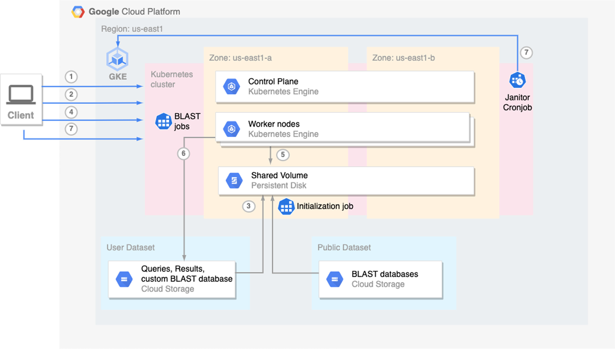This screenshot has height=349, width=615.
Task: Click the 'Google Cloud Platform' title text
Action: [134, 12]
